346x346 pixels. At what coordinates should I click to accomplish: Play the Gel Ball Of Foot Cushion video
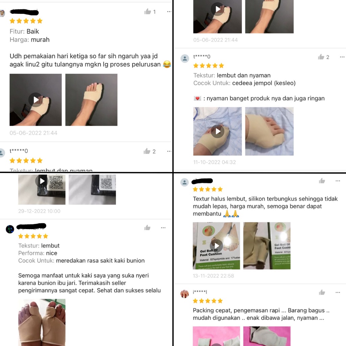point(216,246)
